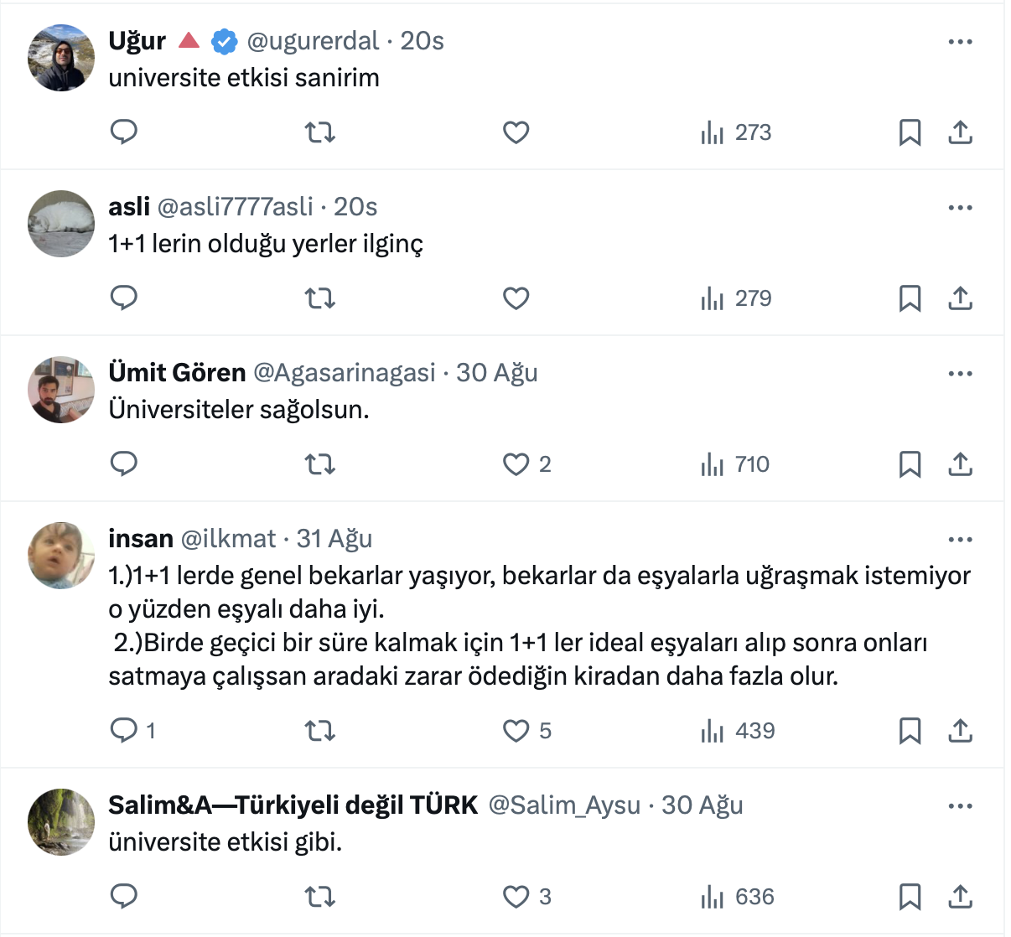Share Uğur's tweet

coord(960,132)
